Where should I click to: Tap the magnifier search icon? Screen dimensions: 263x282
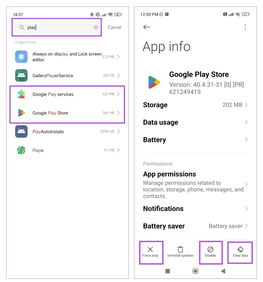tap(22, 27)
